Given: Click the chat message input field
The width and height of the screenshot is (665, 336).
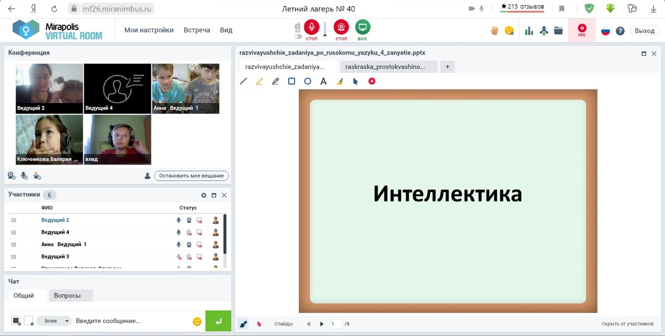Looking at the screenshot, I should (131, 321).
